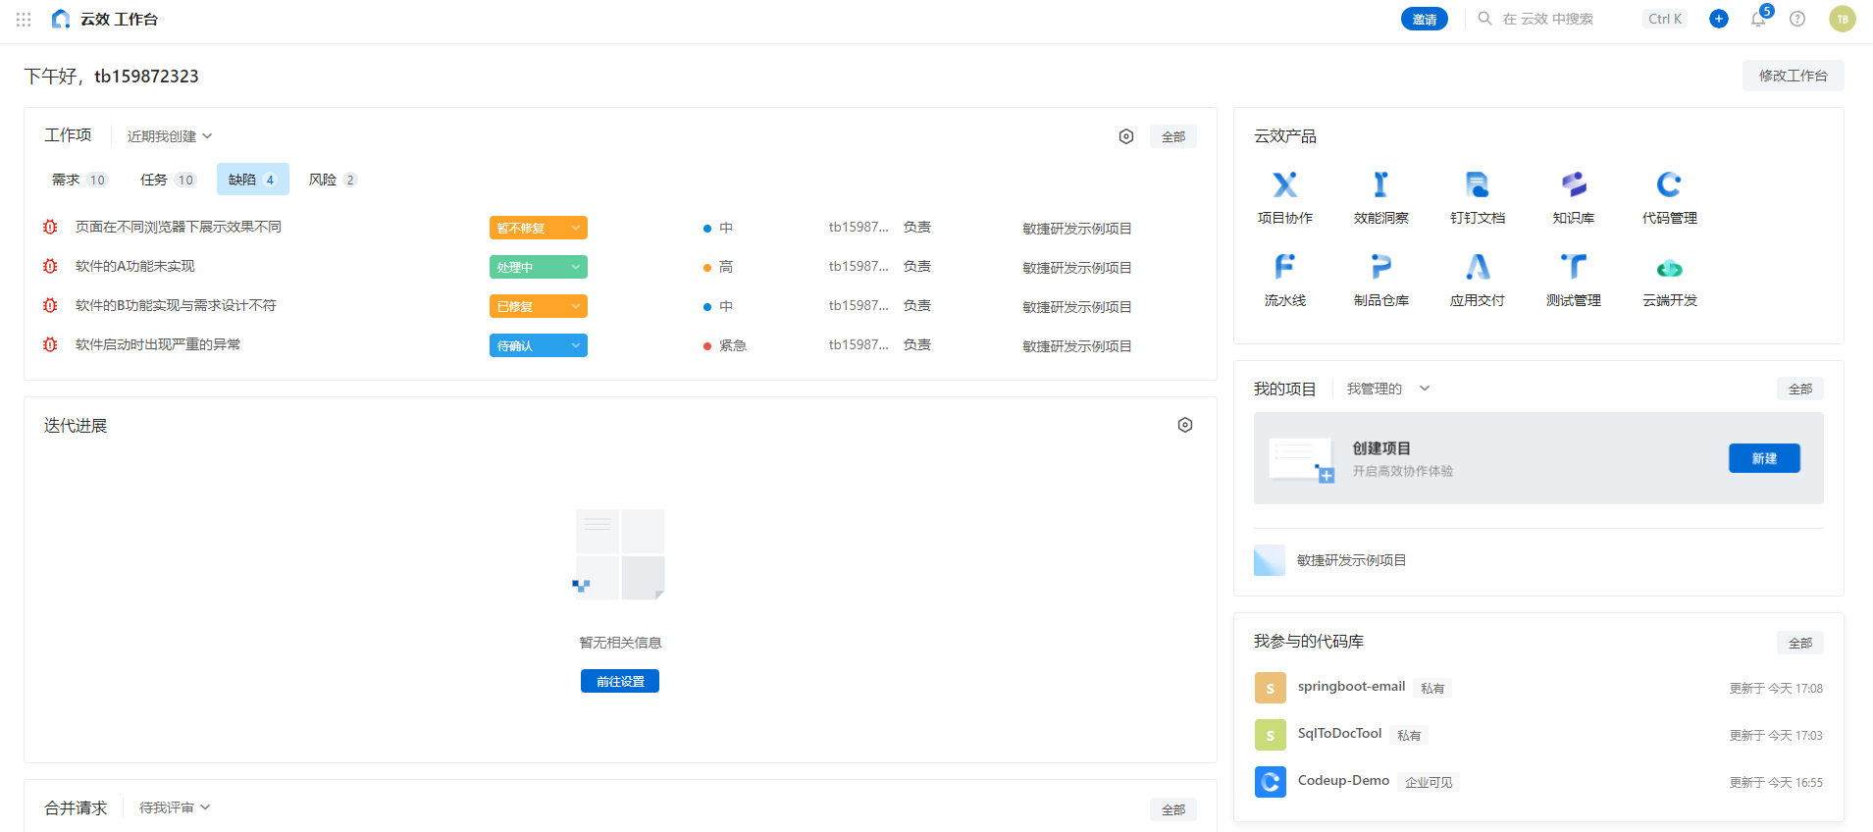Open Codeup-Demo repository link
This screenshot has height=832, width=1873.
click(x=1343, y=780)
